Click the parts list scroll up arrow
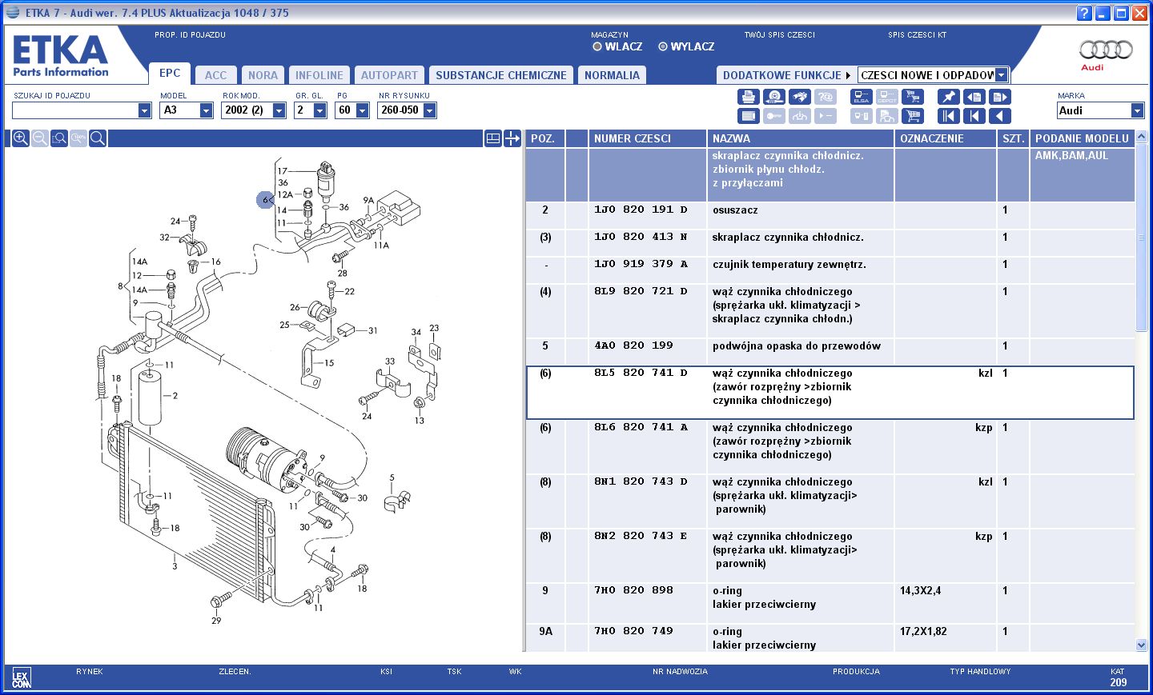1153x695 pixels. (x=1142, y=136)
